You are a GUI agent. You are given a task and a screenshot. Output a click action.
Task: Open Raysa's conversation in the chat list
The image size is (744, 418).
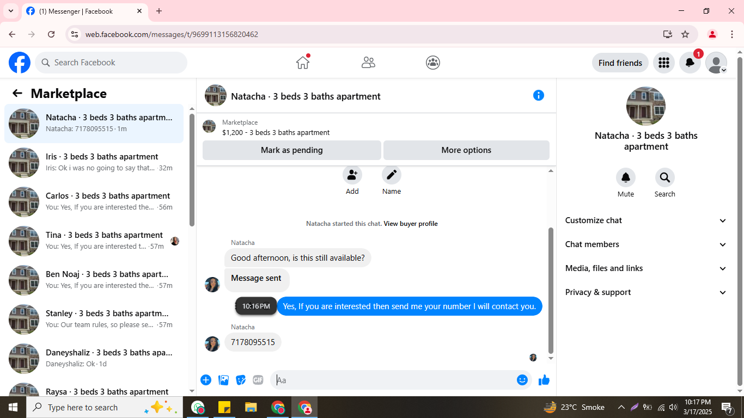click(x=94, y=388)
